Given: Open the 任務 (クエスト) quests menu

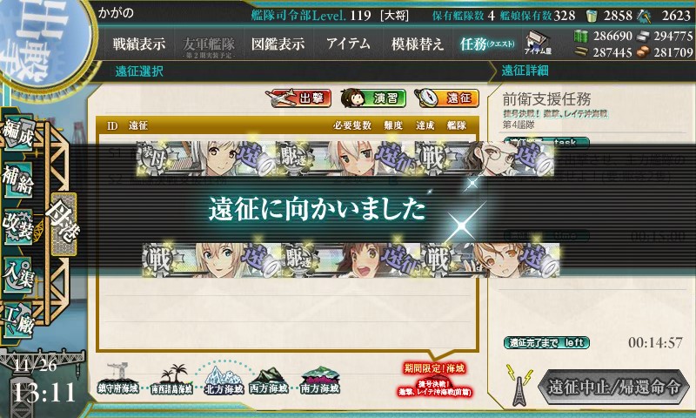Looking at the screenshot, I should click(487, 44).
